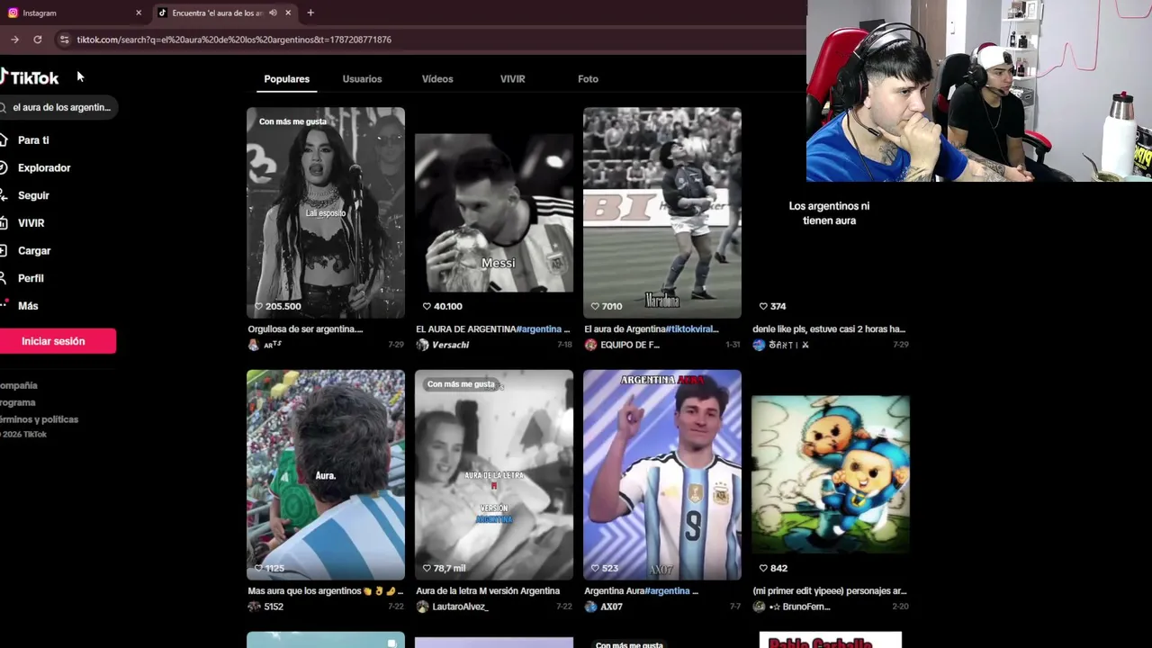The width and height of the screenshot is (1152, 648).
Task: Open the AX07 profile avatar
Action: click(590, 607)
